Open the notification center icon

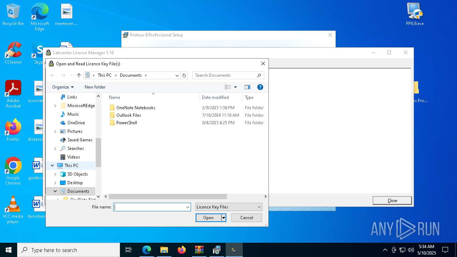coord(445,250)
